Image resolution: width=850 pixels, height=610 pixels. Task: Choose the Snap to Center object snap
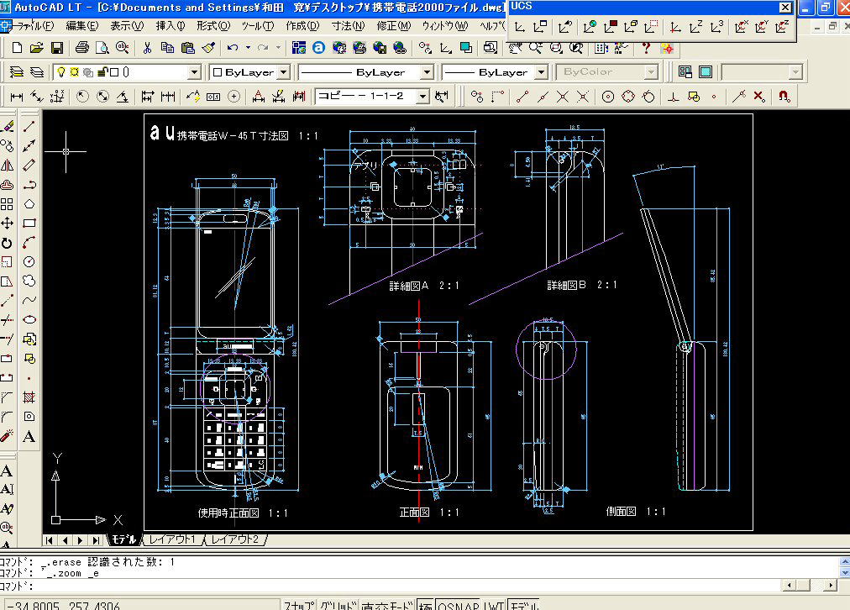(608, 97)
